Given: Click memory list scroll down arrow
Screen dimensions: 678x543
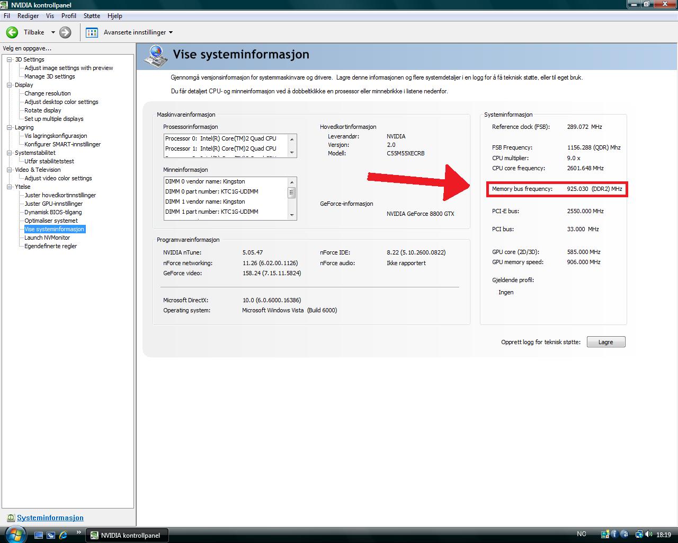Looking at the screenshot, I should [292, 215].
